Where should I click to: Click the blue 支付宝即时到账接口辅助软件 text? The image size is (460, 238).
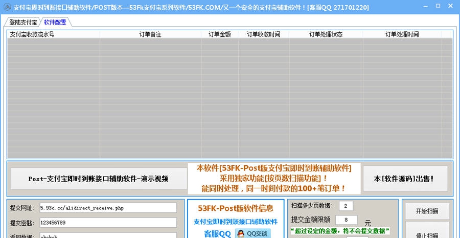click(236, 222)
